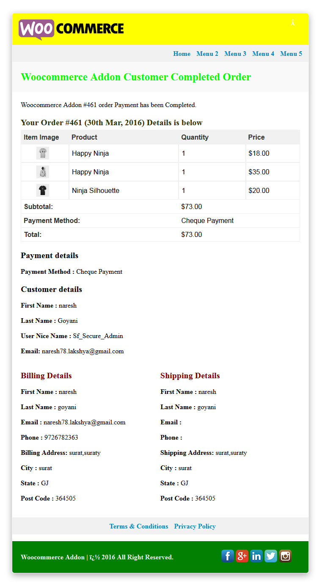Open the Happy Ninja hoodie thumbnail
This screenshot has height=586, width=322.
[43, 172]
